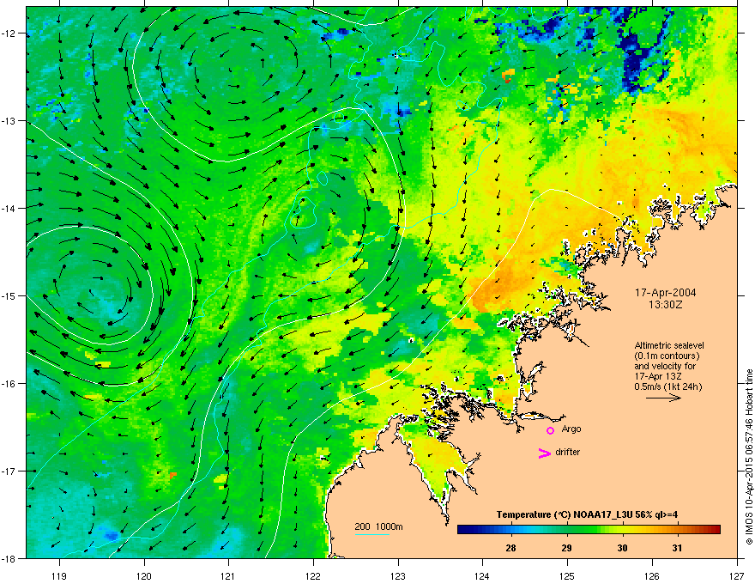Click the latitude '-12' axis label

[x=9, y=33]
